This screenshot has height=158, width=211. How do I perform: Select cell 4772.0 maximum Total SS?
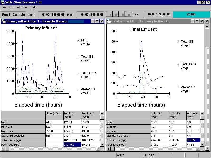click(x=72, y=131)
